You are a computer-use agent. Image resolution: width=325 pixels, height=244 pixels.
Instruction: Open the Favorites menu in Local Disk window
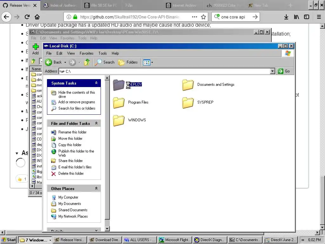[x=86, y=53]
